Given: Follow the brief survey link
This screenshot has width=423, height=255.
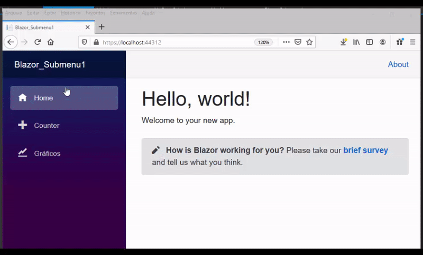Looking at the screenshot, I should [365, 150].
